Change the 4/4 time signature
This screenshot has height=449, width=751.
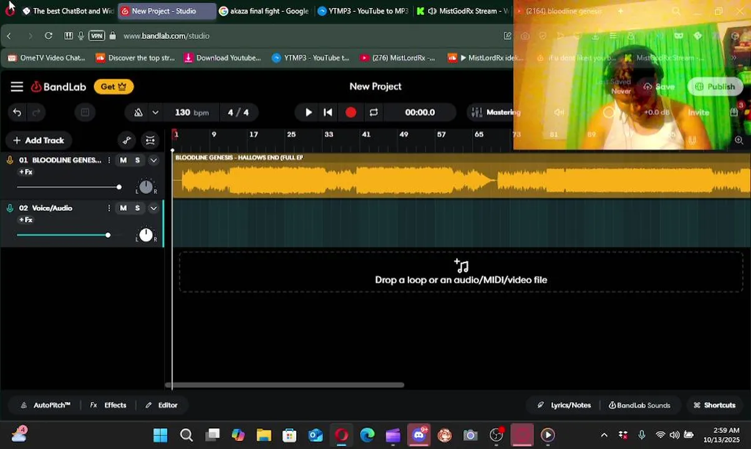pyautogui.click(x=238, y=112)
